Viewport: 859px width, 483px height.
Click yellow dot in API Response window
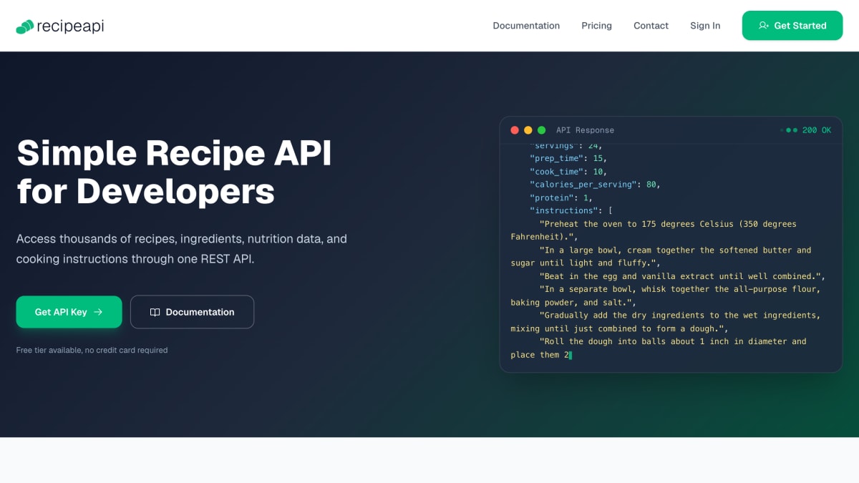click(x=528, y=130)
